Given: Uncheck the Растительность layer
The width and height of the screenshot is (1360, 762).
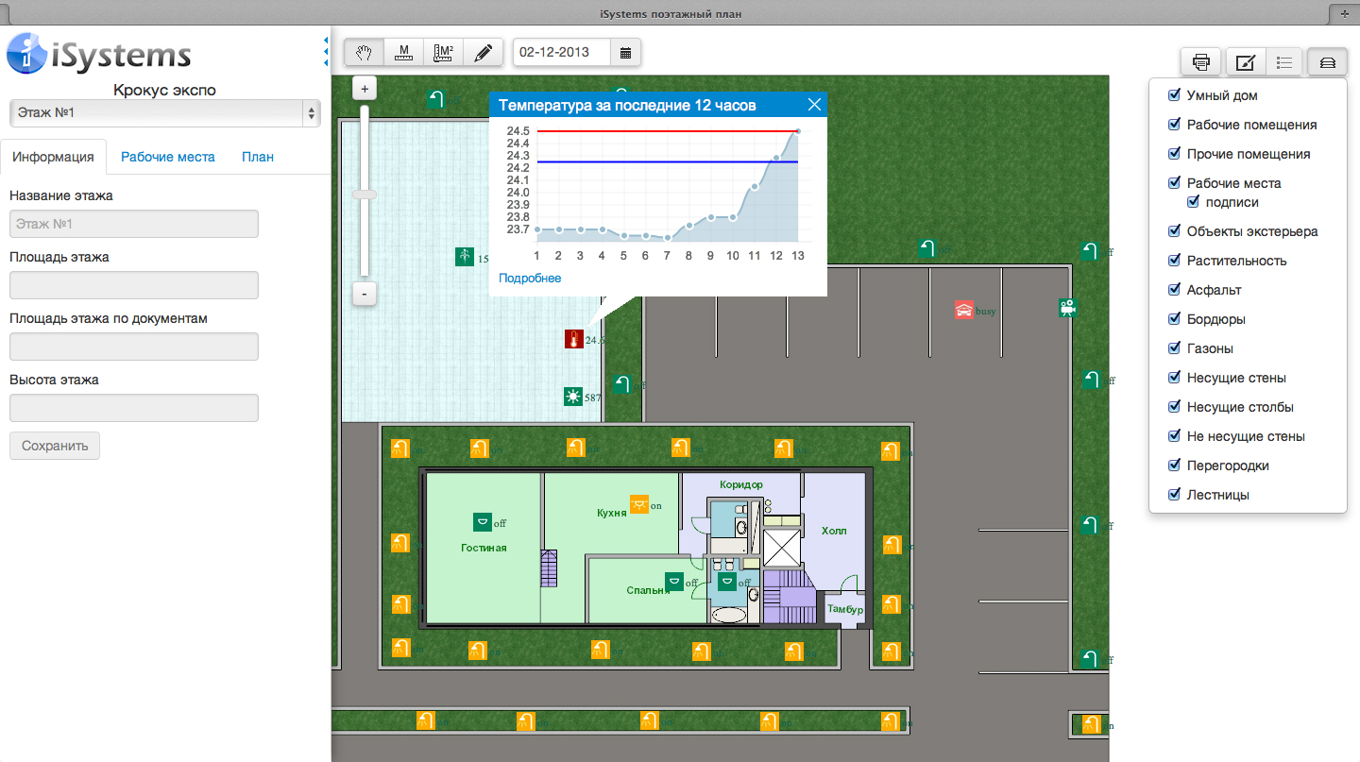Looking at the screenshot, I should click(x=1174, y=261).
